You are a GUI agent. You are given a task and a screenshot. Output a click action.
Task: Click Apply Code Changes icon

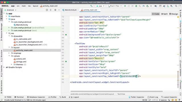click(133, 6)
